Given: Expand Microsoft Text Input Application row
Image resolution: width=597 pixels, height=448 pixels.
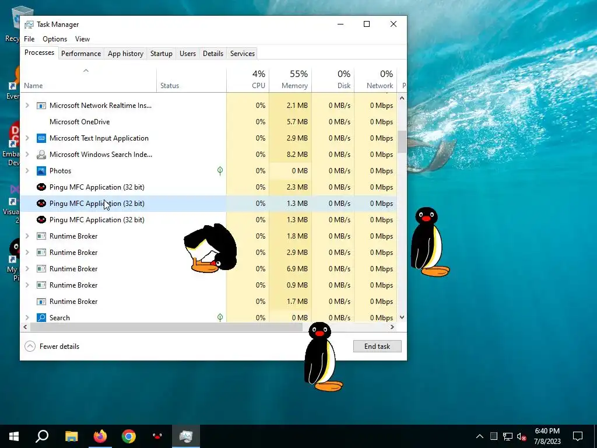Looking at the screenshot, I should (x=27, y=138).
